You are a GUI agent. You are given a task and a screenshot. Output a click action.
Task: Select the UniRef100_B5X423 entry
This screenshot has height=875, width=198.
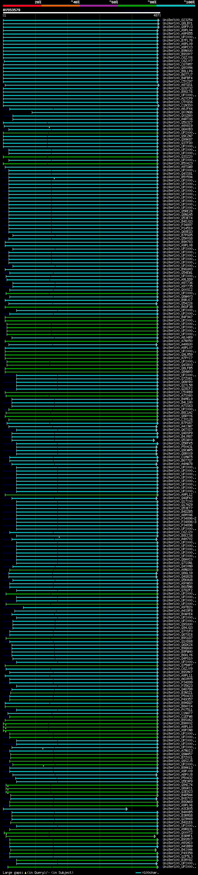177,163
